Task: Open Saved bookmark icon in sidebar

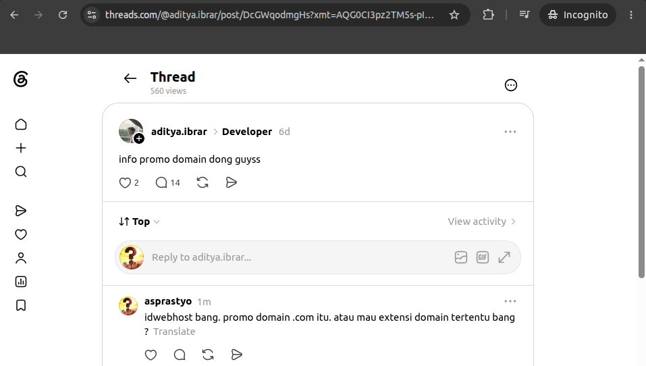Action: point(21,305)
